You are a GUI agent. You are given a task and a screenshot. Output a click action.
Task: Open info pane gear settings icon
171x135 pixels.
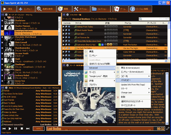pyautogui.click(x=67, y=65)
